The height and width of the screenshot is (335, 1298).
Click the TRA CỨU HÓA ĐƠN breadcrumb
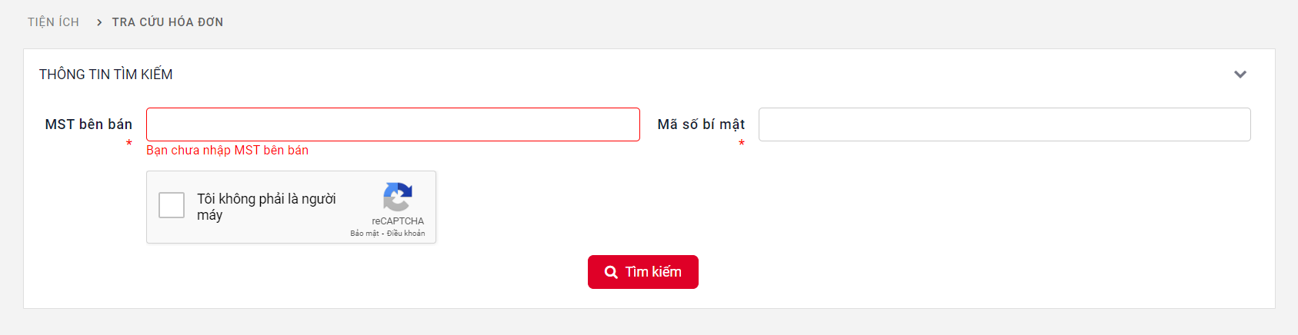pyautogui.click(x=168, y=22)
